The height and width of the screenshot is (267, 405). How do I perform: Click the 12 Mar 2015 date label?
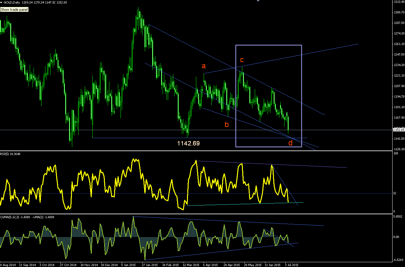(191, 265)
